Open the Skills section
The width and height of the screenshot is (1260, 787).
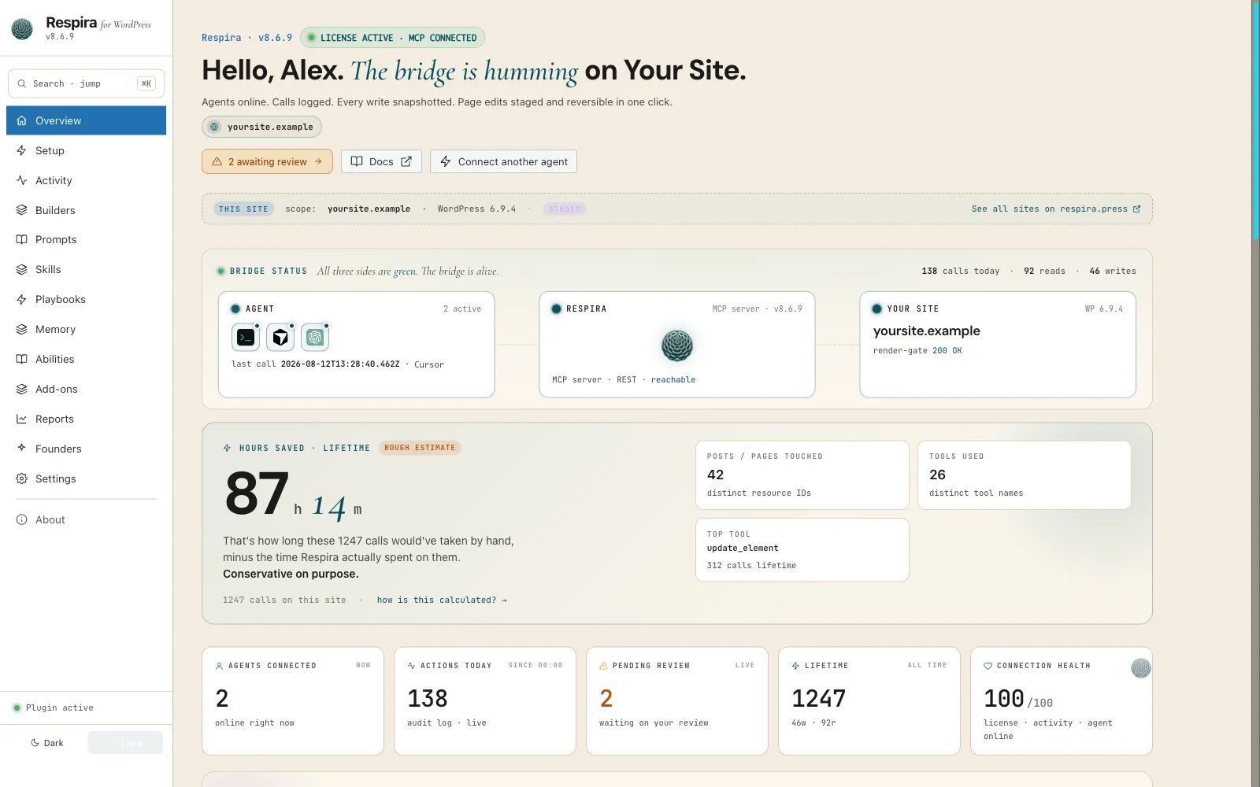coord(86,269)
